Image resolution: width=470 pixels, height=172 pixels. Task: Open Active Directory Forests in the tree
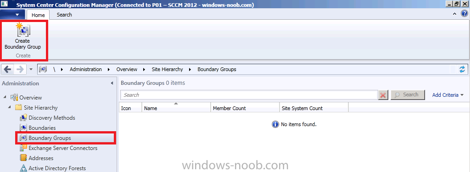[57, 168]
